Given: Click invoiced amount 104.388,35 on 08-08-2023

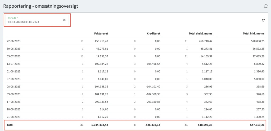Looking at the screenshot, I should (100, 86).
